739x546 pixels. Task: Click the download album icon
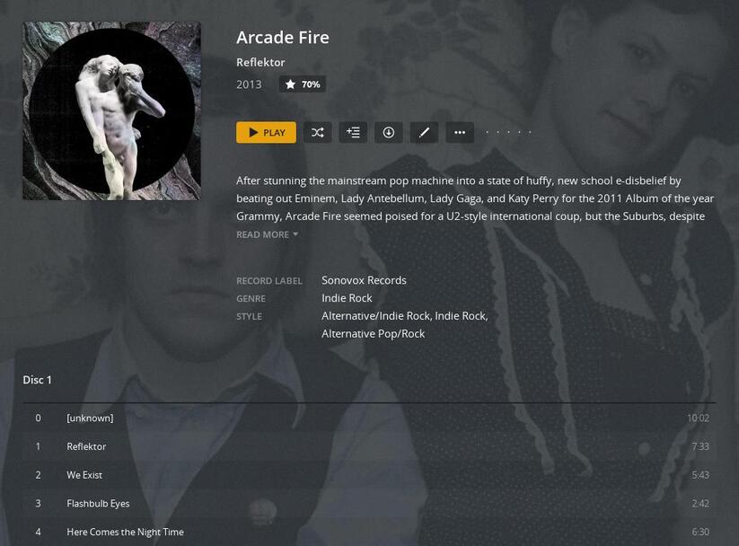click(388, 133)
